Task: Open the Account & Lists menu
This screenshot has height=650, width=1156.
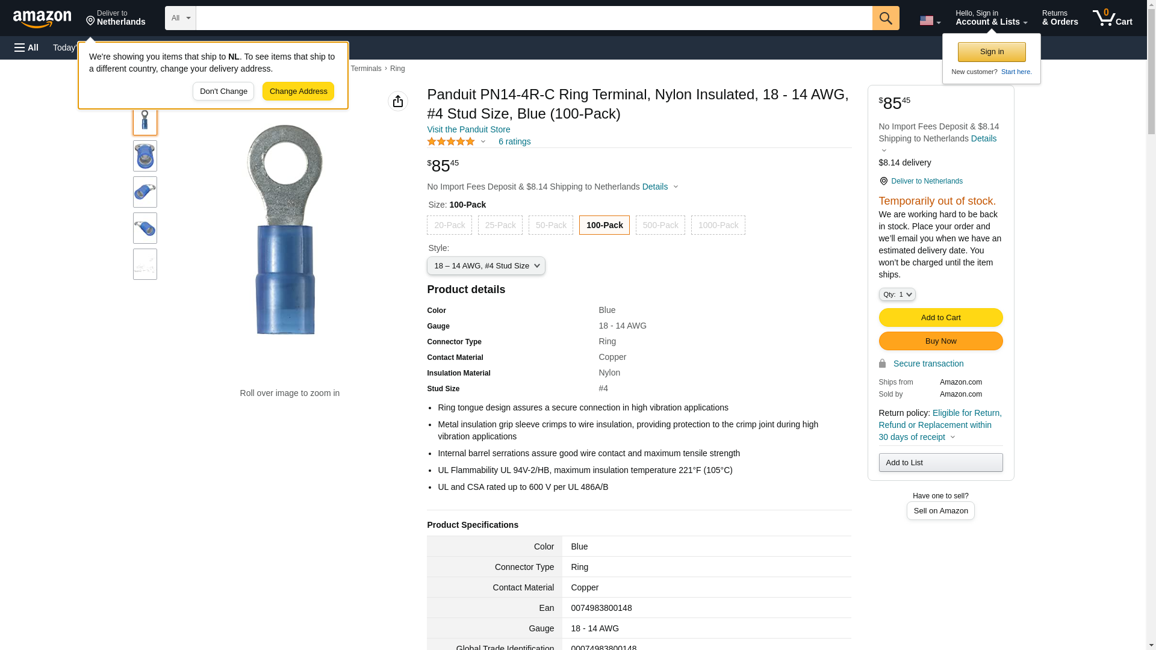Action: [x=991, y=18]
